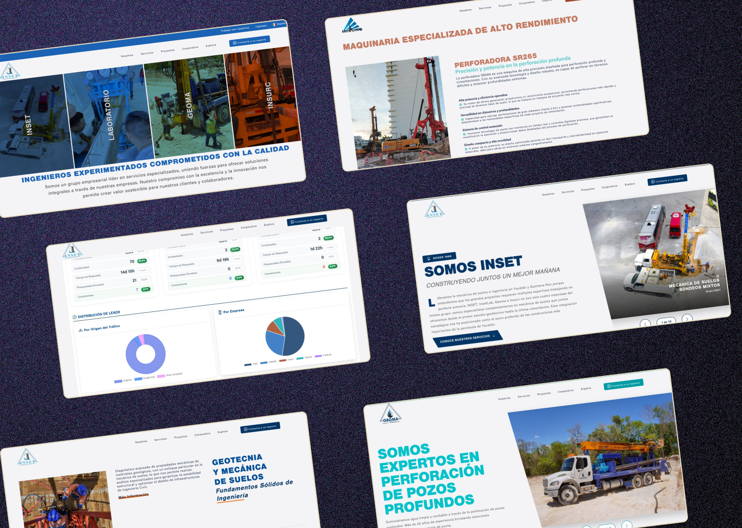Click the INSET logo on the Somos Inset page

(434, 209)
